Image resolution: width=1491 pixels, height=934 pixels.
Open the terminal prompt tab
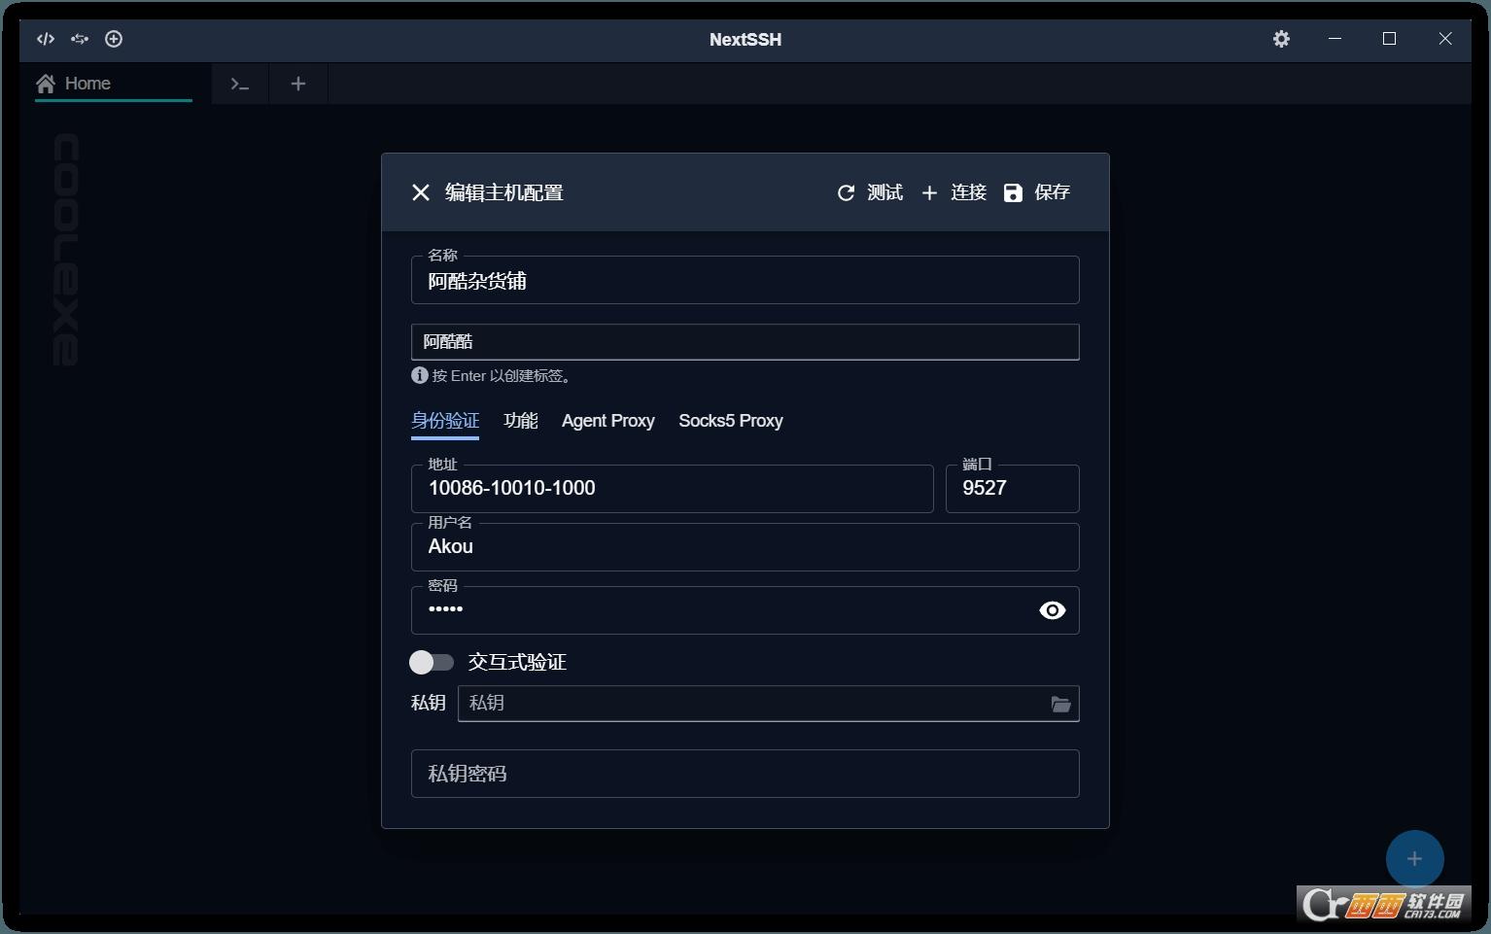click(240, 85)
